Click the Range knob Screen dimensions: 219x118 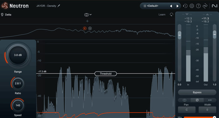tap(18, 55)
